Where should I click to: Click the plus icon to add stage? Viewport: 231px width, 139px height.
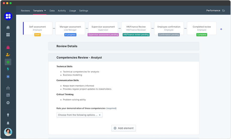tap(221, 29)
